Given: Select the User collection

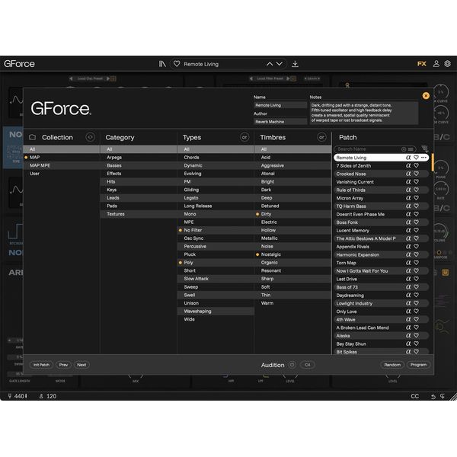Looking at the screenshot, I should 62,174.
